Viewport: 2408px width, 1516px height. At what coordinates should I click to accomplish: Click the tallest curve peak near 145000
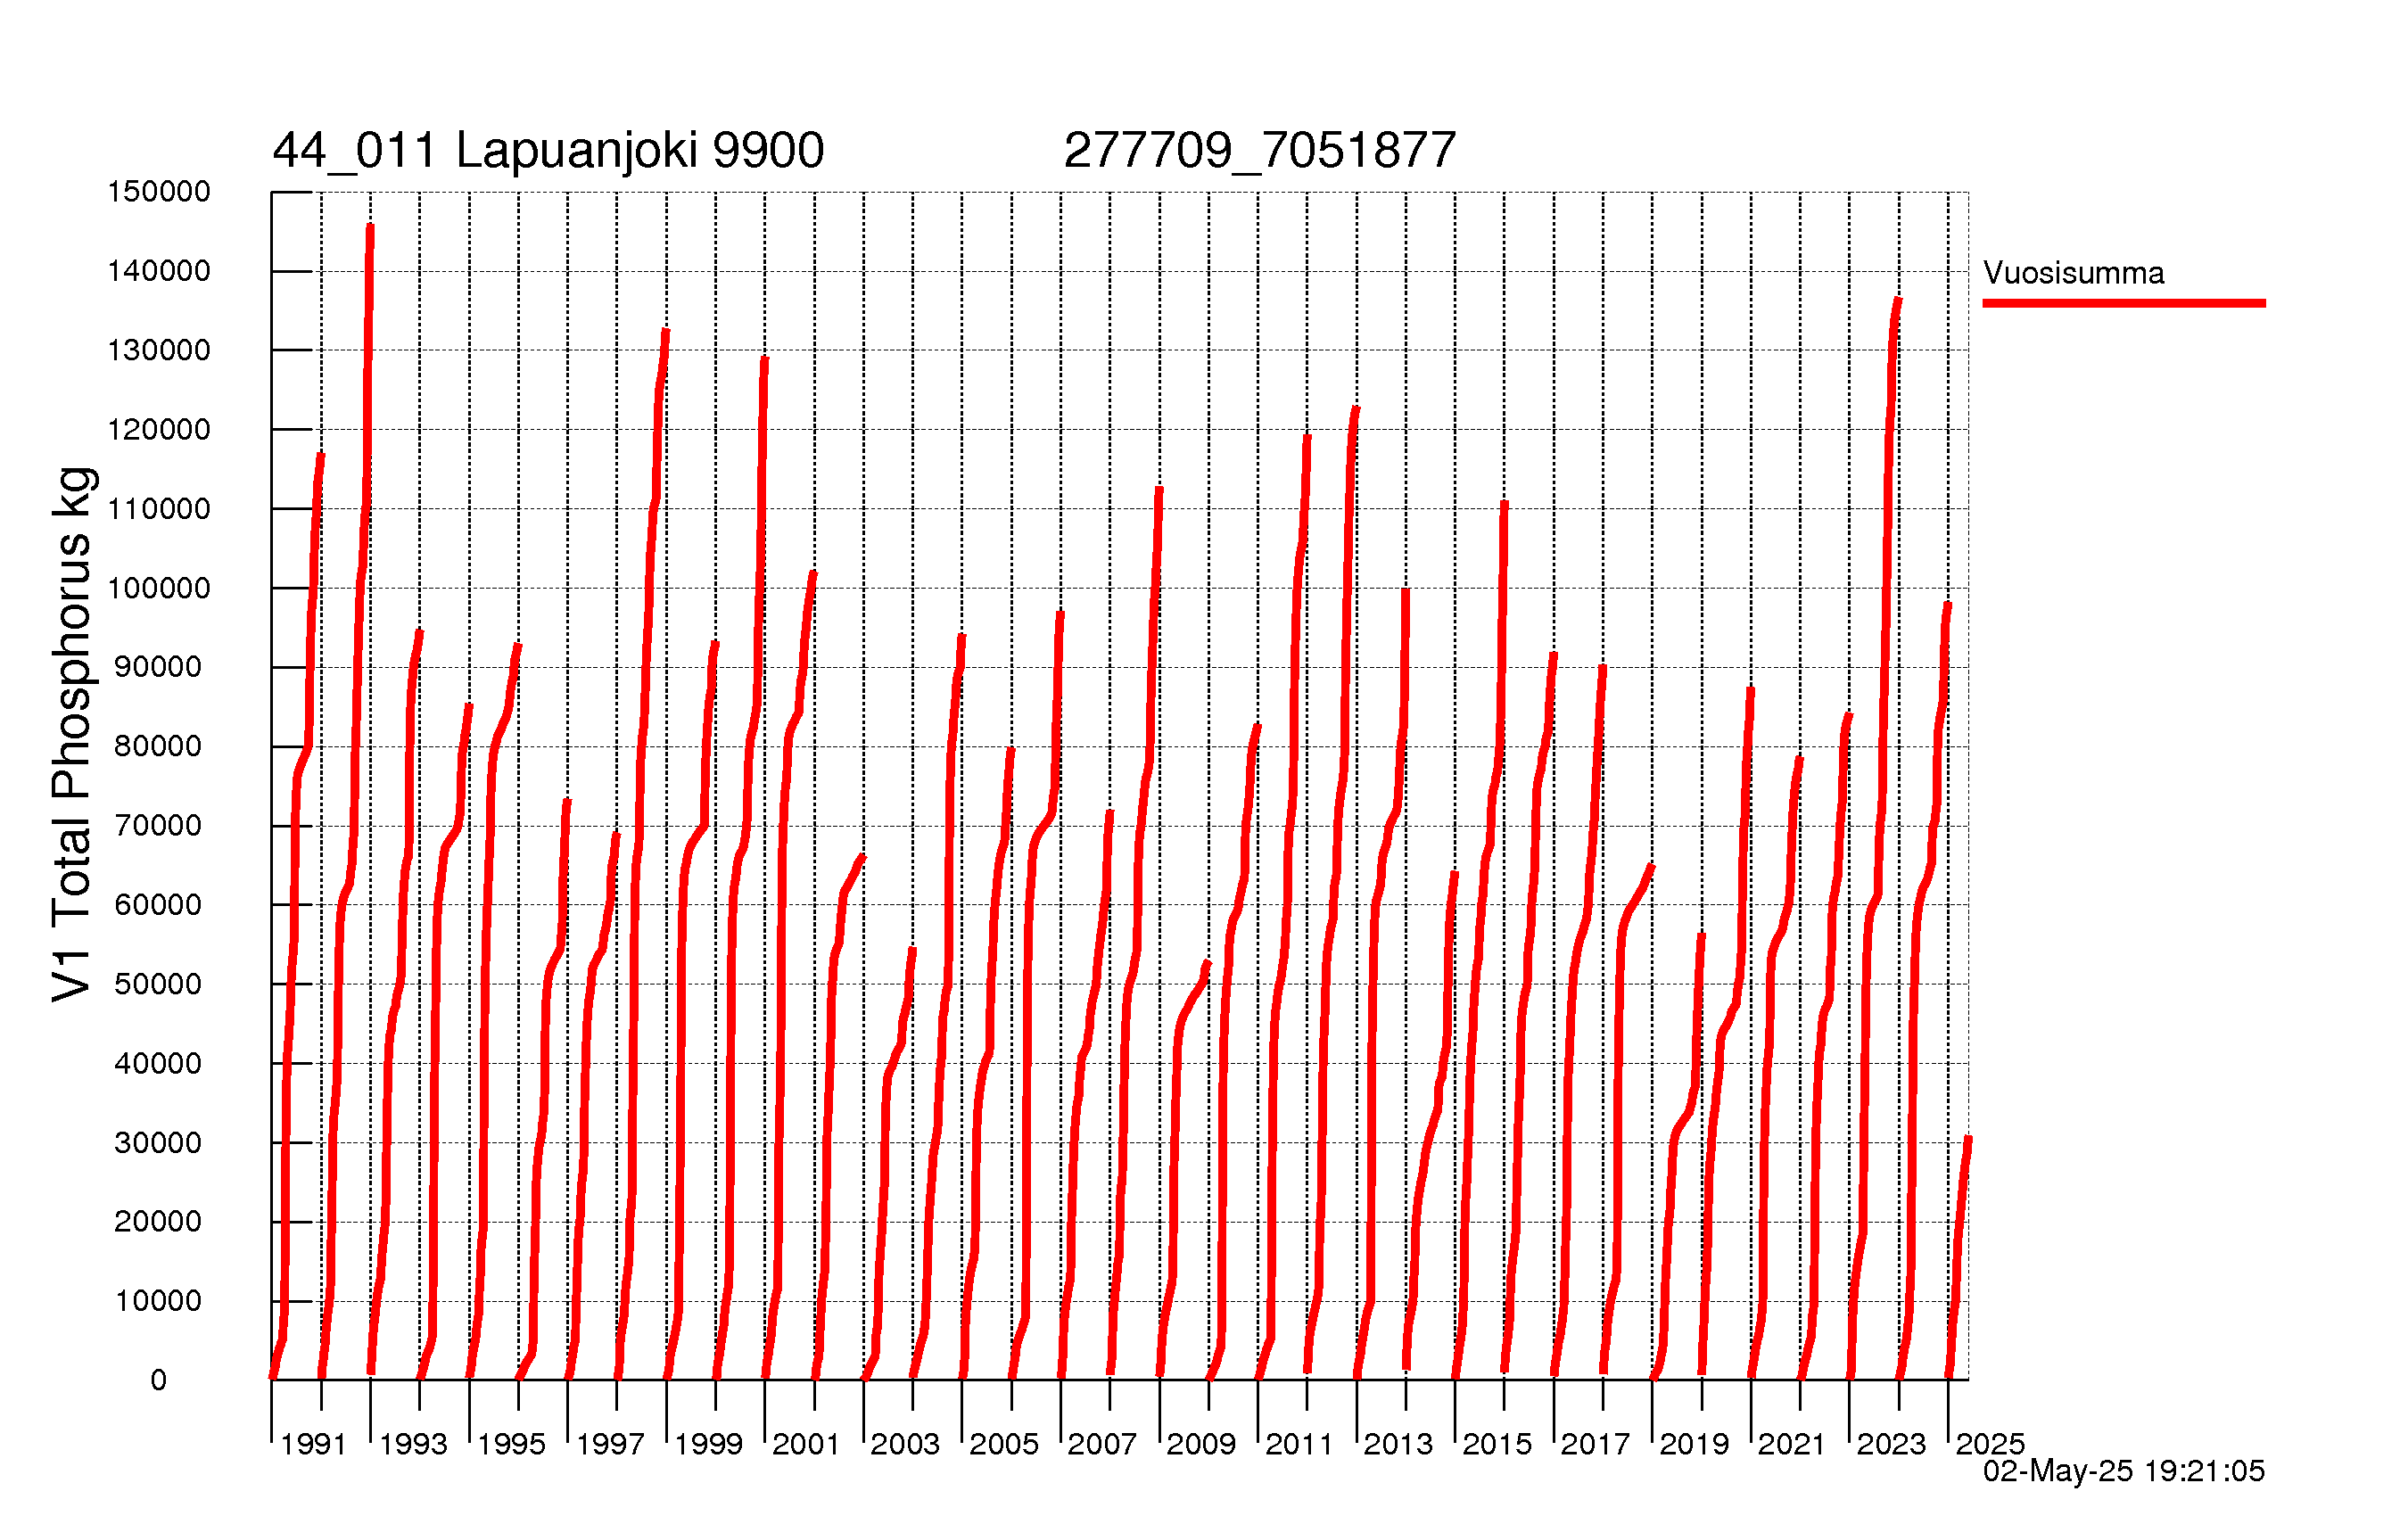pyautogui.click(x=370, y=228)
